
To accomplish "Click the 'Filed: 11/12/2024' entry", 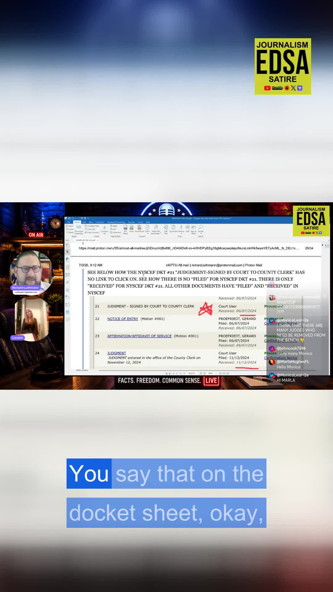I will click(x=234, y=358).
